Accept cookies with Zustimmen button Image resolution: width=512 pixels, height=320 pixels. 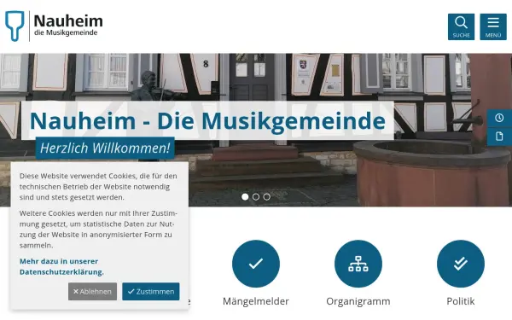[151, 291]
